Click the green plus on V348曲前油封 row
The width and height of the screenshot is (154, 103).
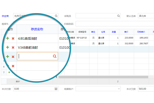pos(7,47)
